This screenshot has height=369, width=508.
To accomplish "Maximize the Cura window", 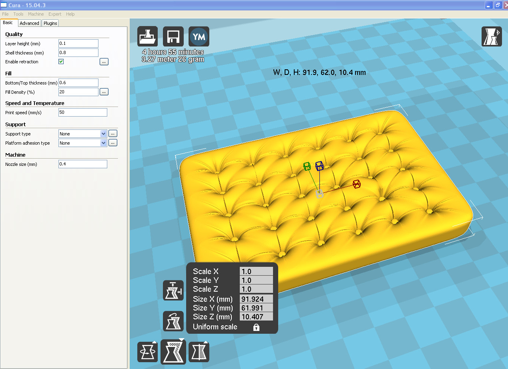I will 498,5.
